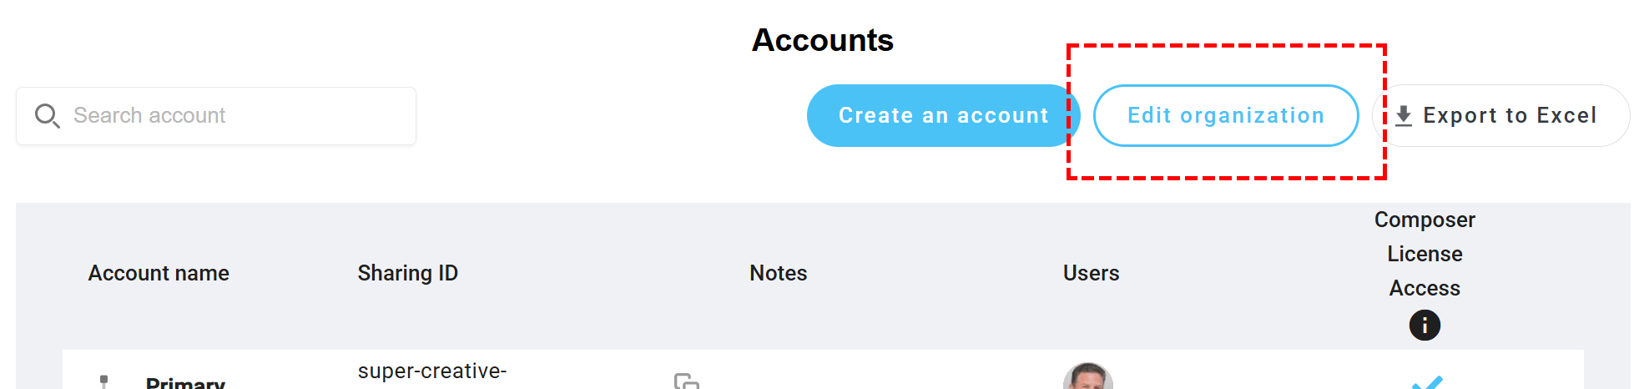Show Composer License Access info tooltip icon
This screenshot has height=389, width=1644.
pos(1425,325)
